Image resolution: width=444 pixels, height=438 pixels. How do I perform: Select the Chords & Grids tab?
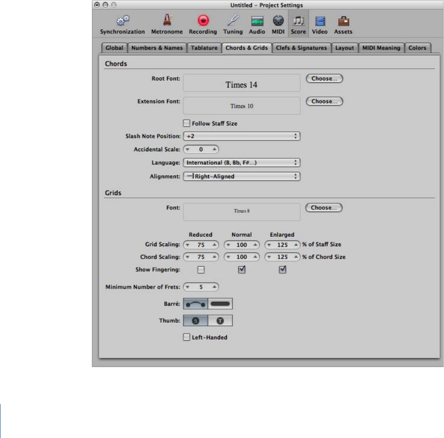pyautogui.click(x=247, y=48)
